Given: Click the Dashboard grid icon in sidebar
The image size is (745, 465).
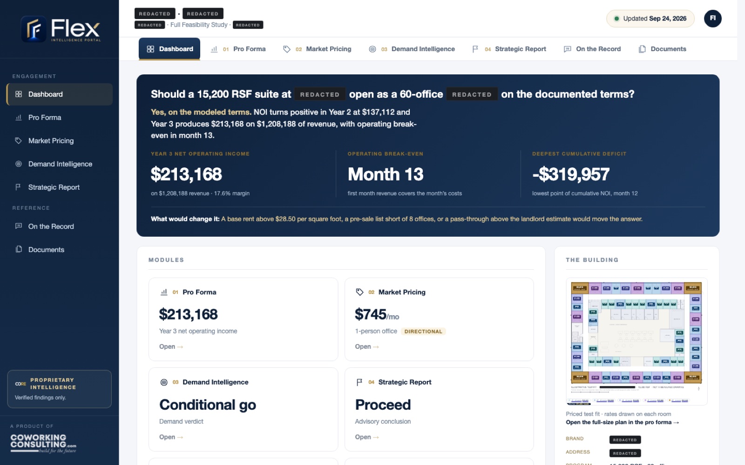Looking at the screenshot, I should coord(19,94).
